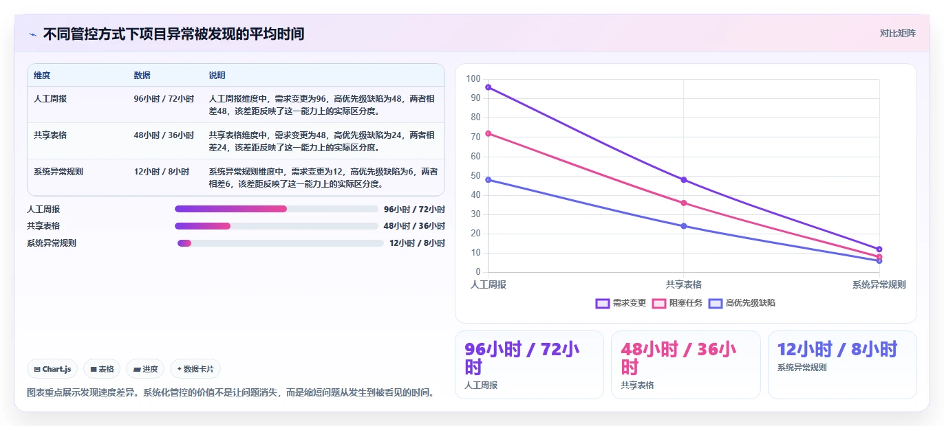Click the 共享表格 label beside progress bar
This screenshot has width=944, height=426.
pyautogui.click(x=43, y=226)
